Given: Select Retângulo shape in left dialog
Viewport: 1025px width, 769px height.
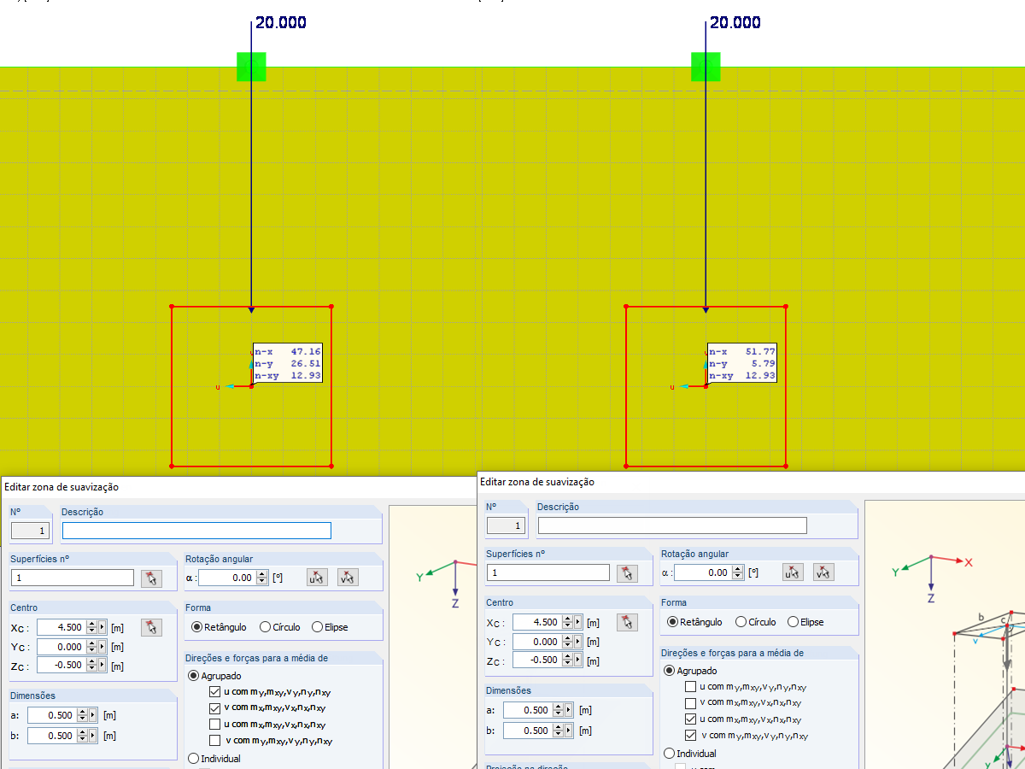Looking at the screenshot, I should [x=220, y=627].
